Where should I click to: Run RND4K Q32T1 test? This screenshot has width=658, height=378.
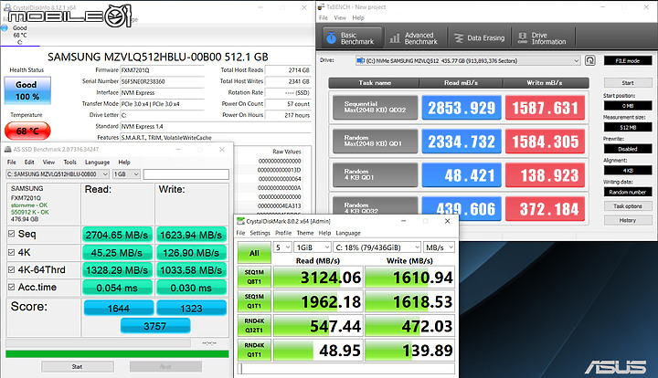click(254, 325)
